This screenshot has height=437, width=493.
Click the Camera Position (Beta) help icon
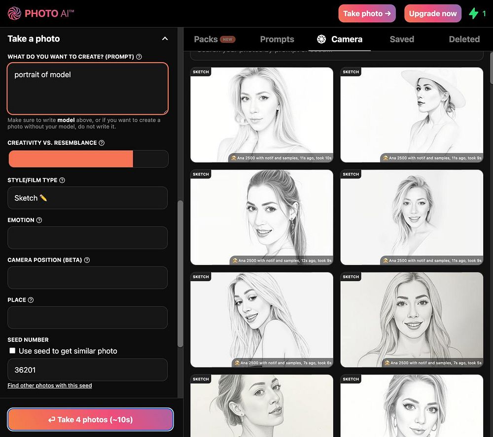tap(87, 260)
